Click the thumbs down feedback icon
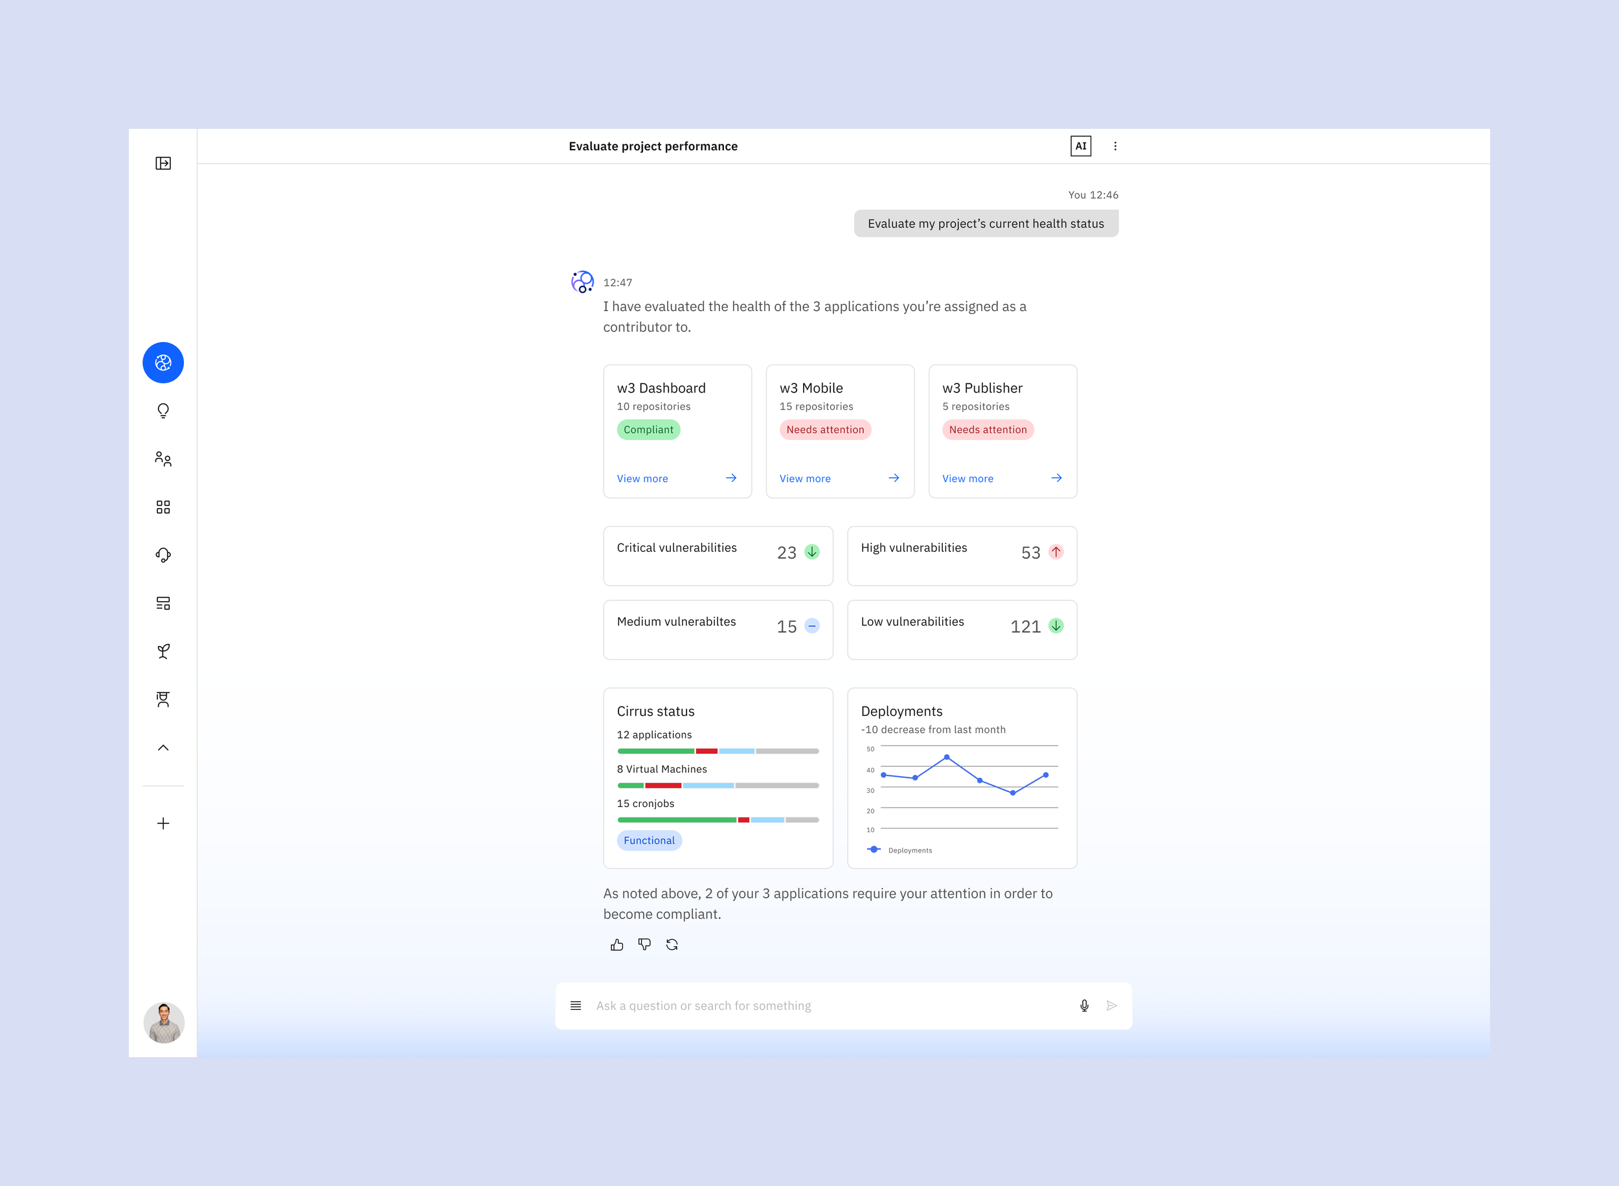 pyautogui.click(x=644, y=945)
